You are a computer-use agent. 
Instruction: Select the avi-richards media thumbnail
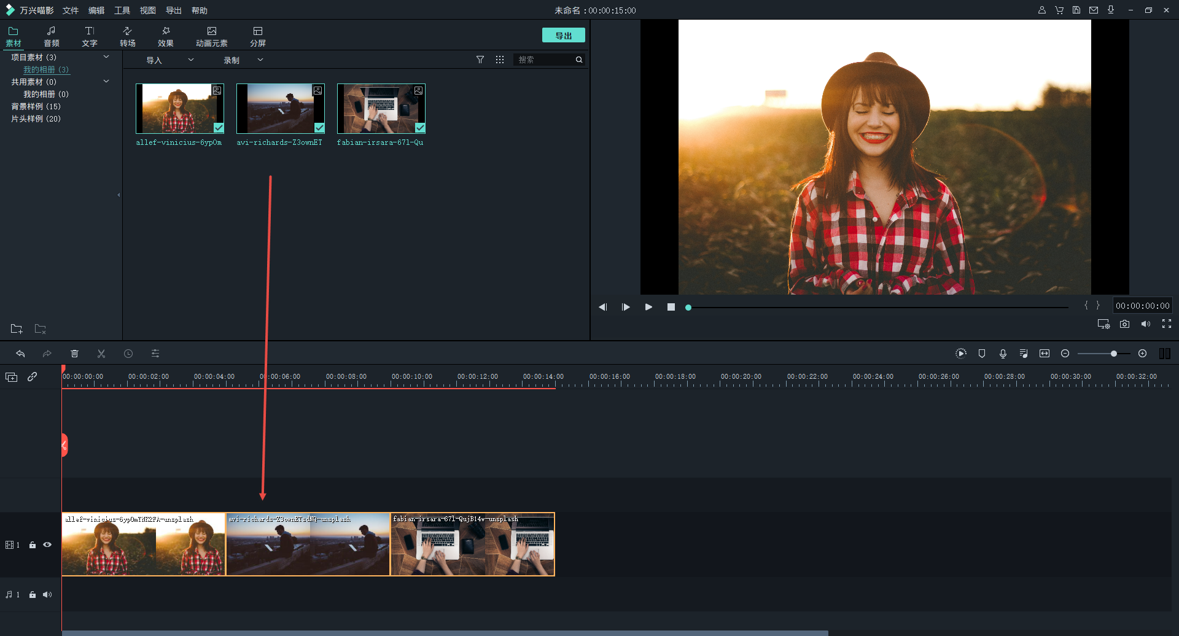point(281,109)
